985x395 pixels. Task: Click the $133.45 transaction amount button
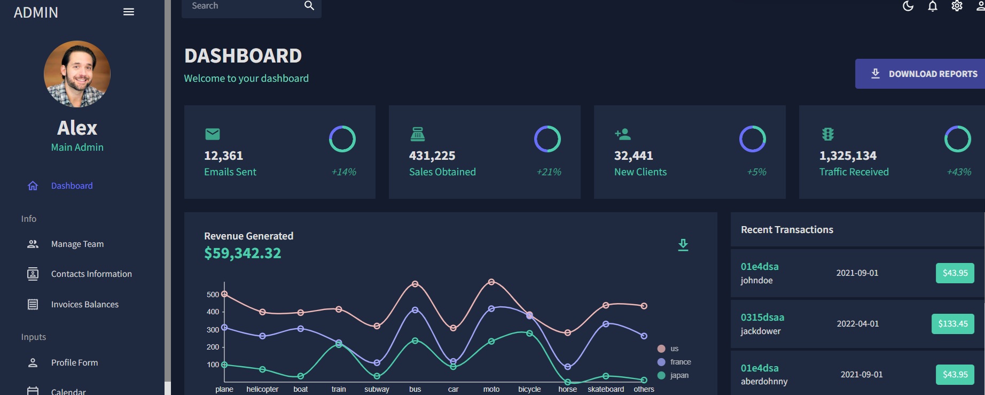coord(952,323)
